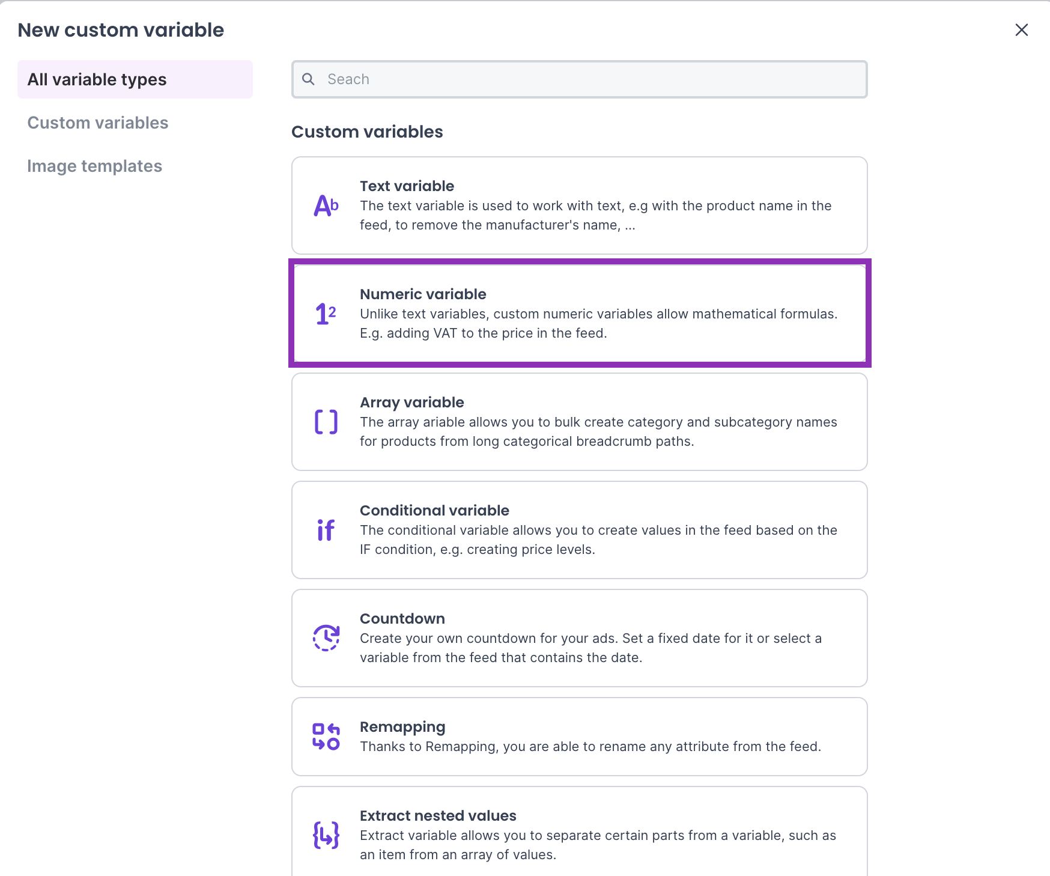The height and width of the screenshot is (876, 1050).
Task: Pick the Array variable description text
Action: pos(598,431)
